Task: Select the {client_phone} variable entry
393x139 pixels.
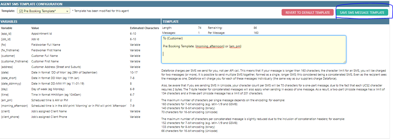Action: pyautogui.click(x=11, y=117)
